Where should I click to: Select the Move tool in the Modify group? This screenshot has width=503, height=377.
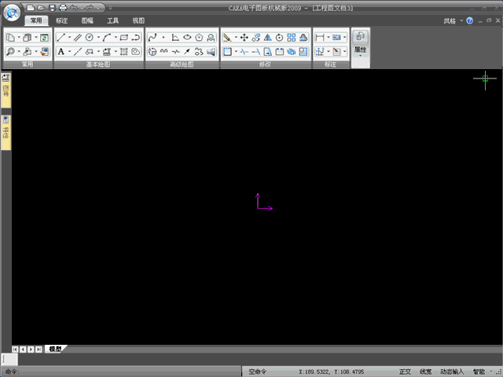tap(244, 37)
